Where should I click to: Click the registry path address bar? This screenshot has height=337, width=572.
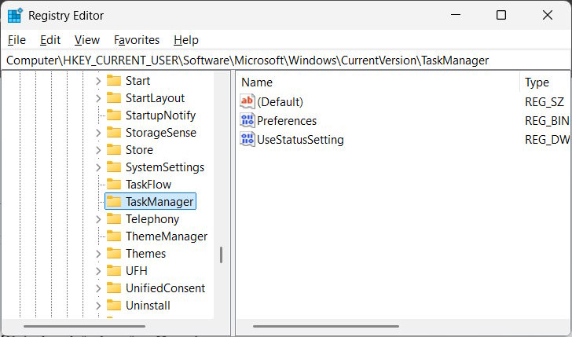coord(286,60)
